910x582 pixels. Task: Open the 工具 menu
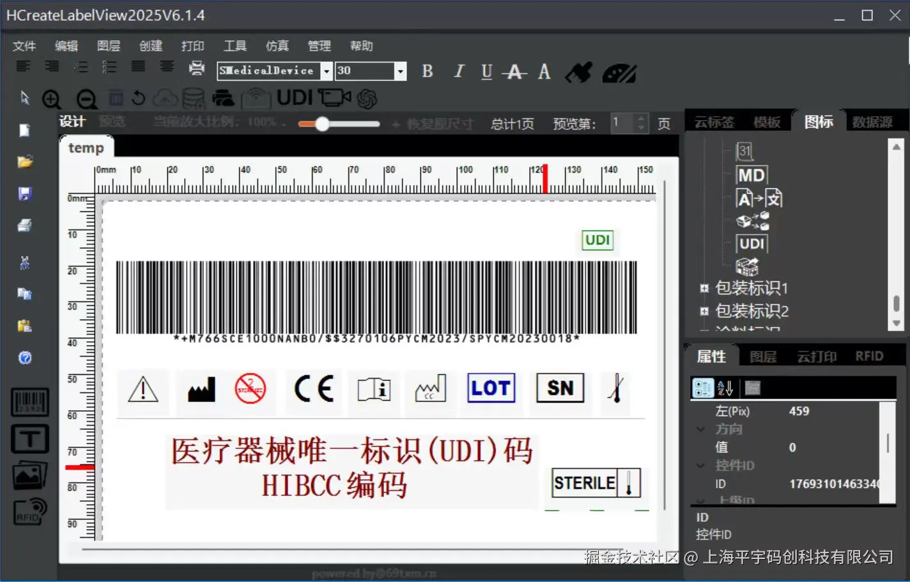235,46
